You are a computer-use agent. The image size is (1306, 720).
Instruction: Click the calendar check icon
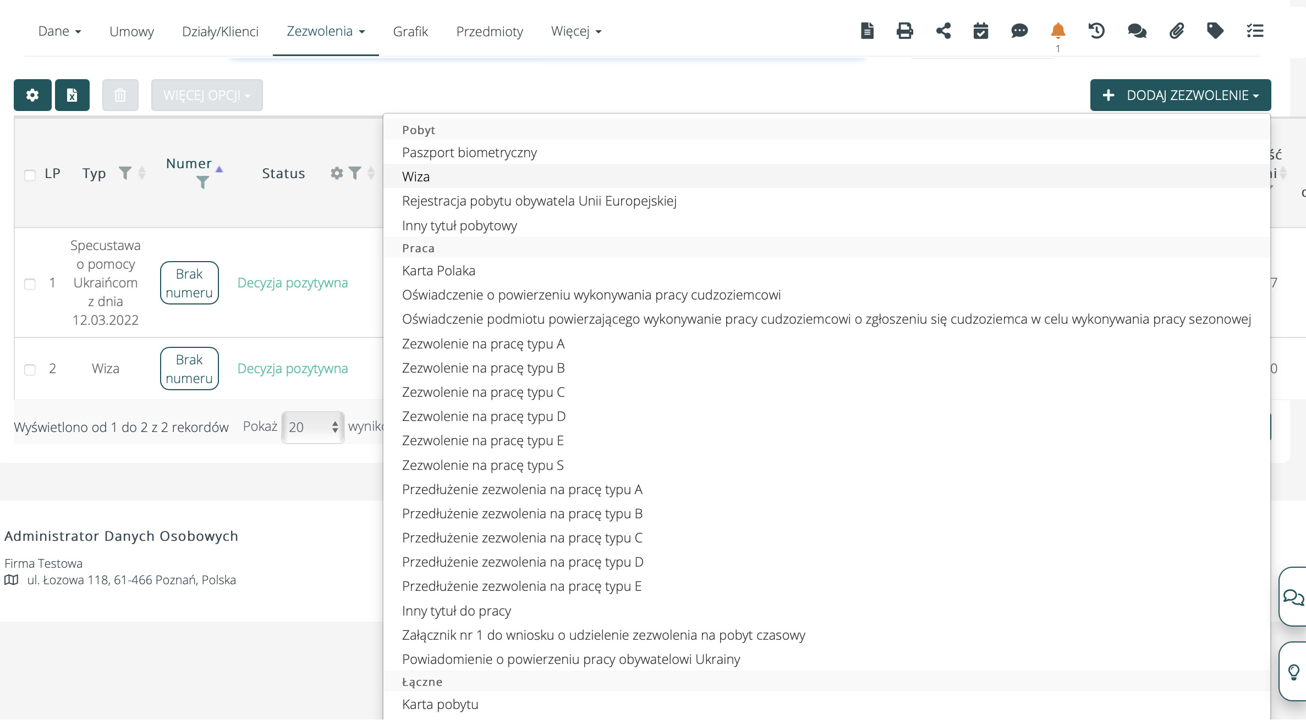(980, 31)
